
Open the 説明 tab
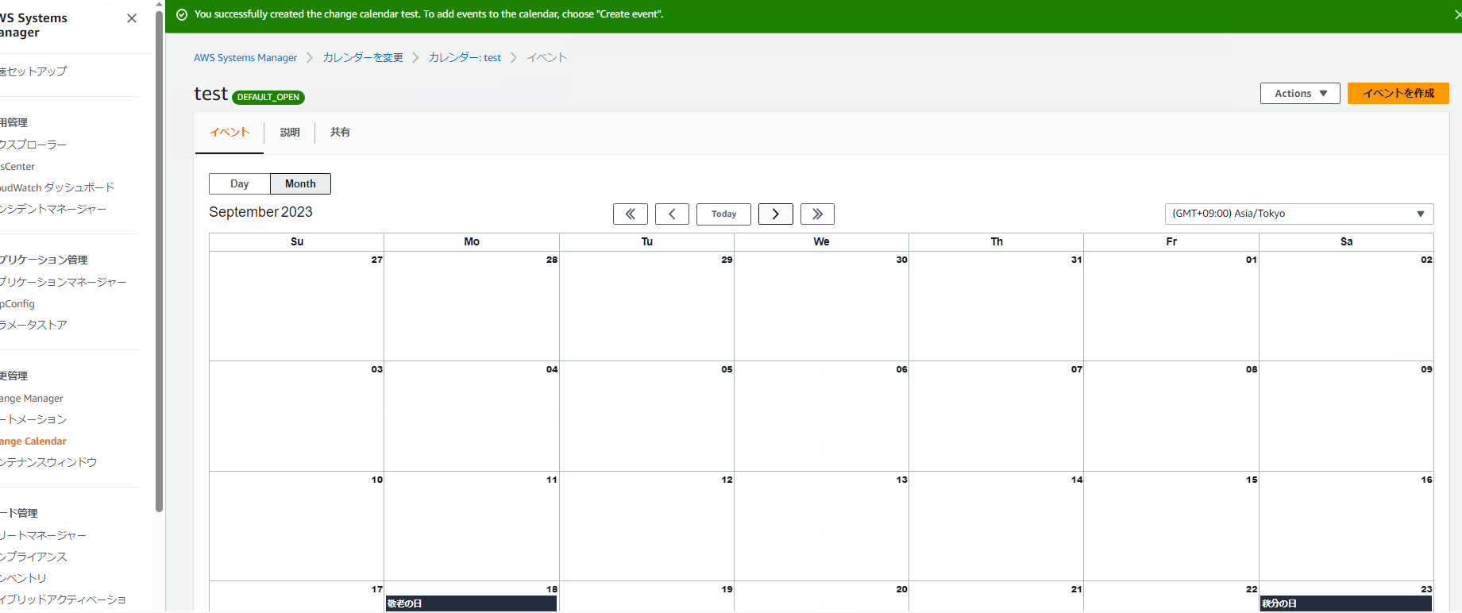(x=290, y=133)
